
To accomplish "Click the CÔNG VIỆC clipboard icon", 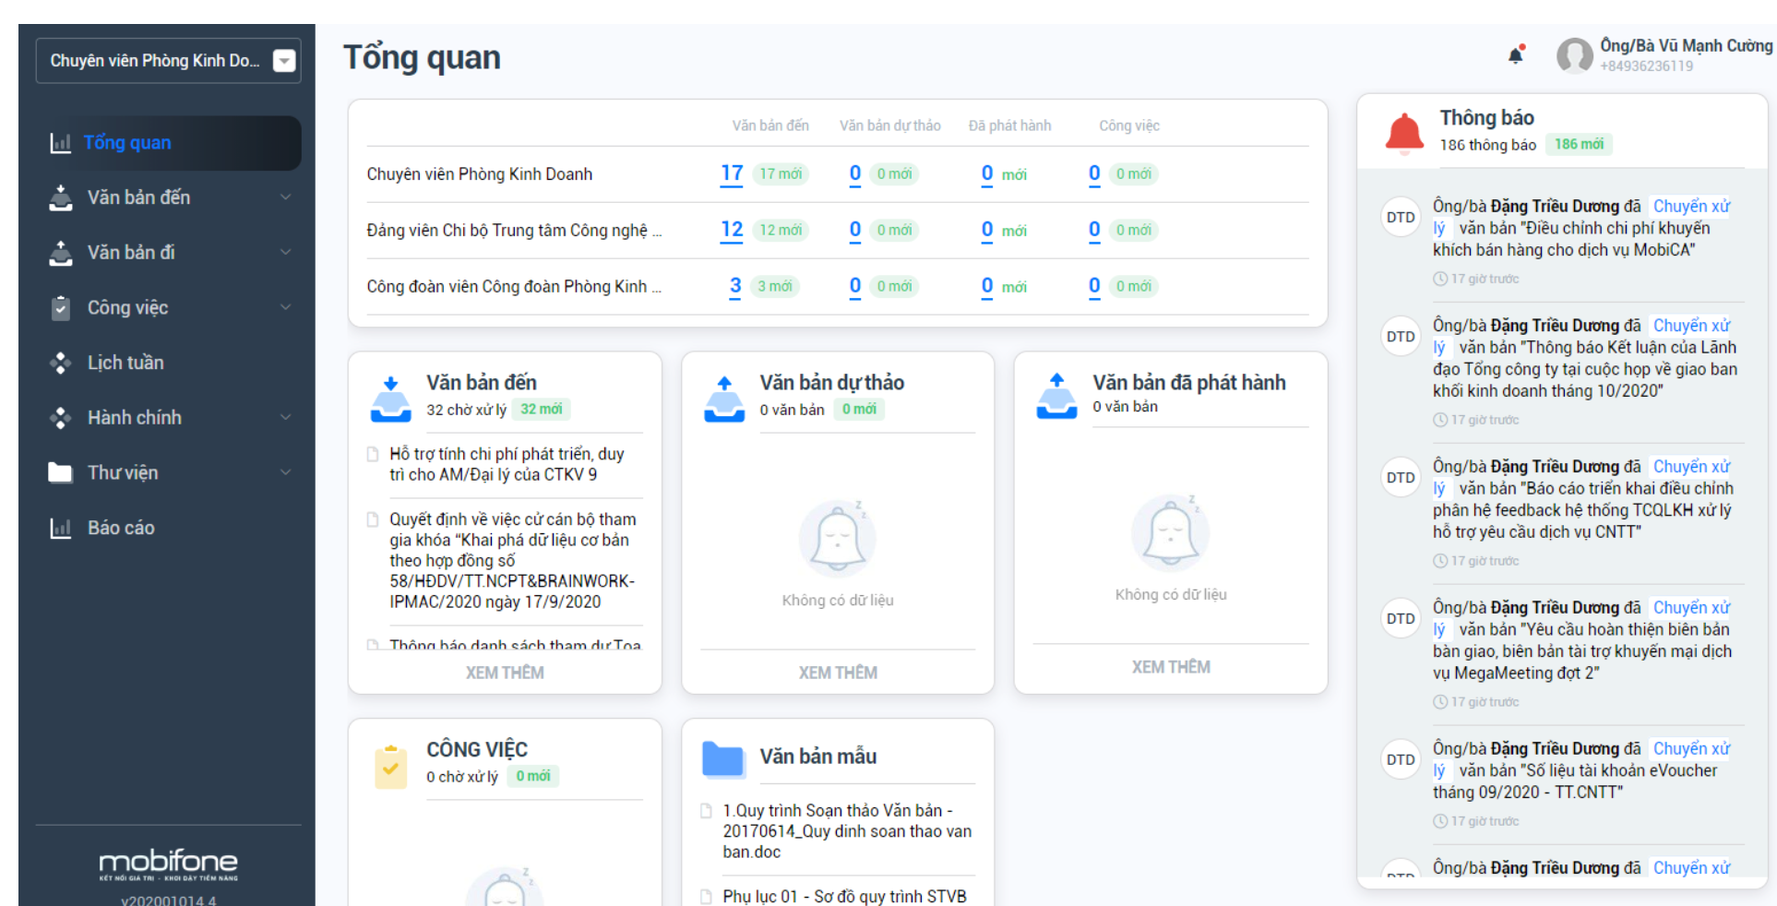I will [390, 768].
